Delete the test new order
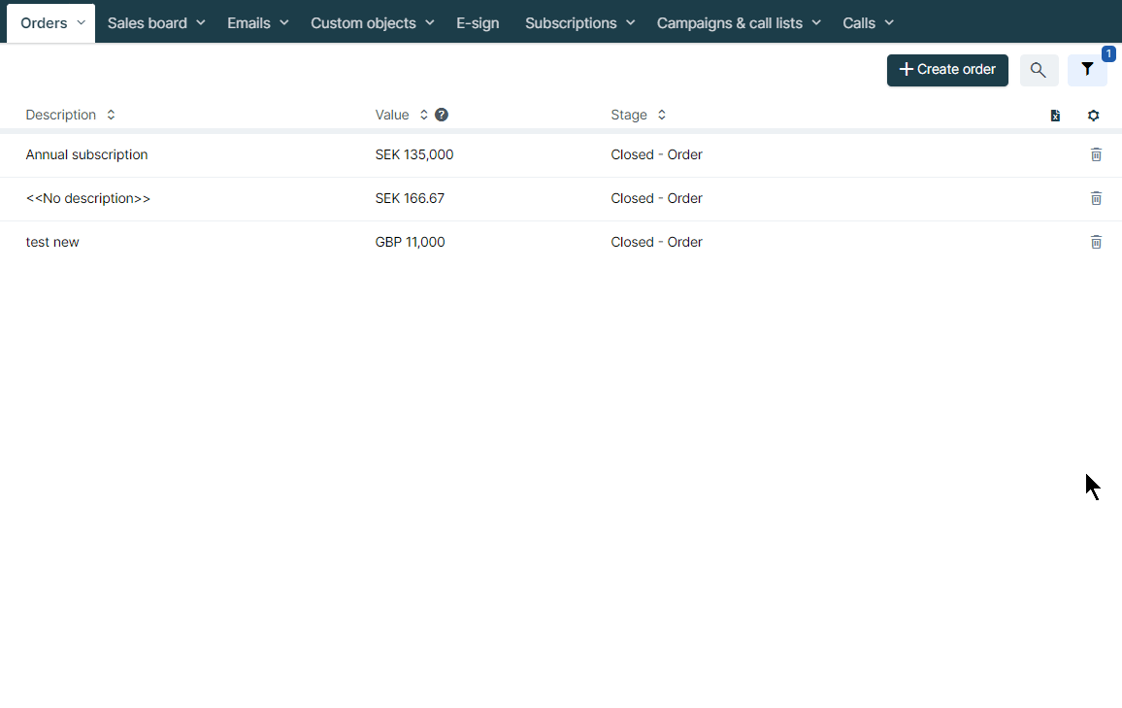 coord(1096,242)
